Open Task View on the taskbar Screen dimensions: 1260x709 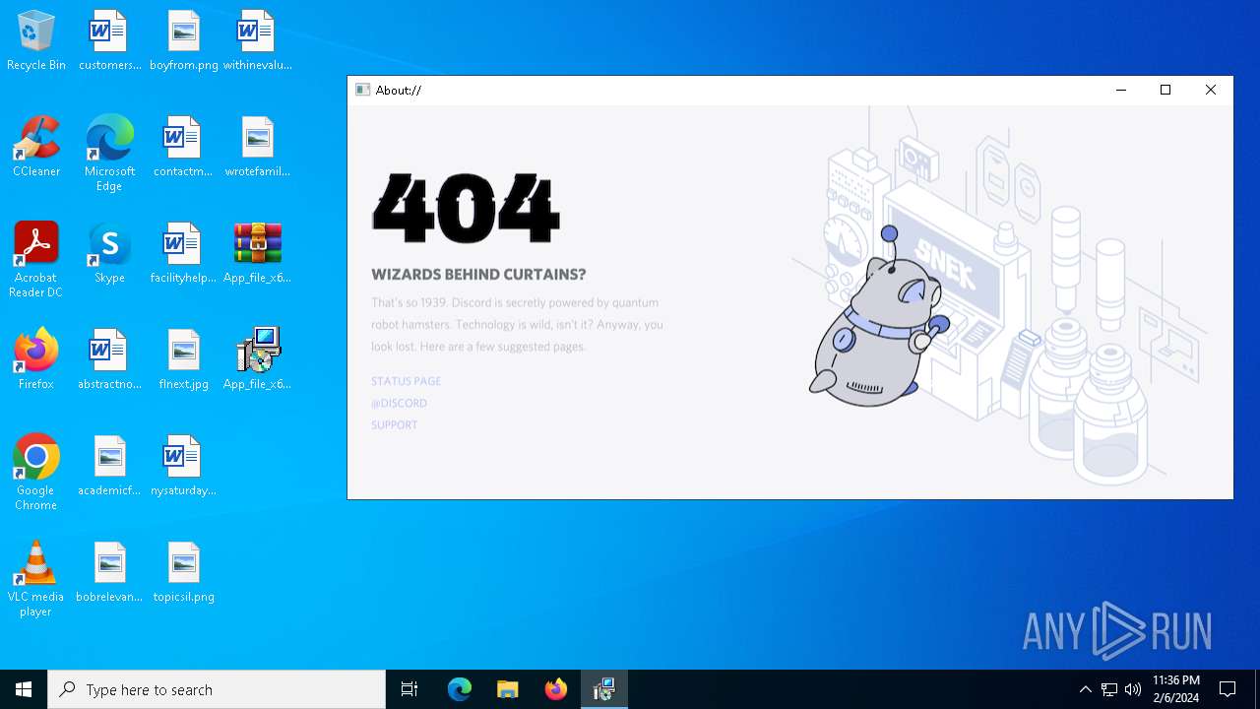[409, 689]
